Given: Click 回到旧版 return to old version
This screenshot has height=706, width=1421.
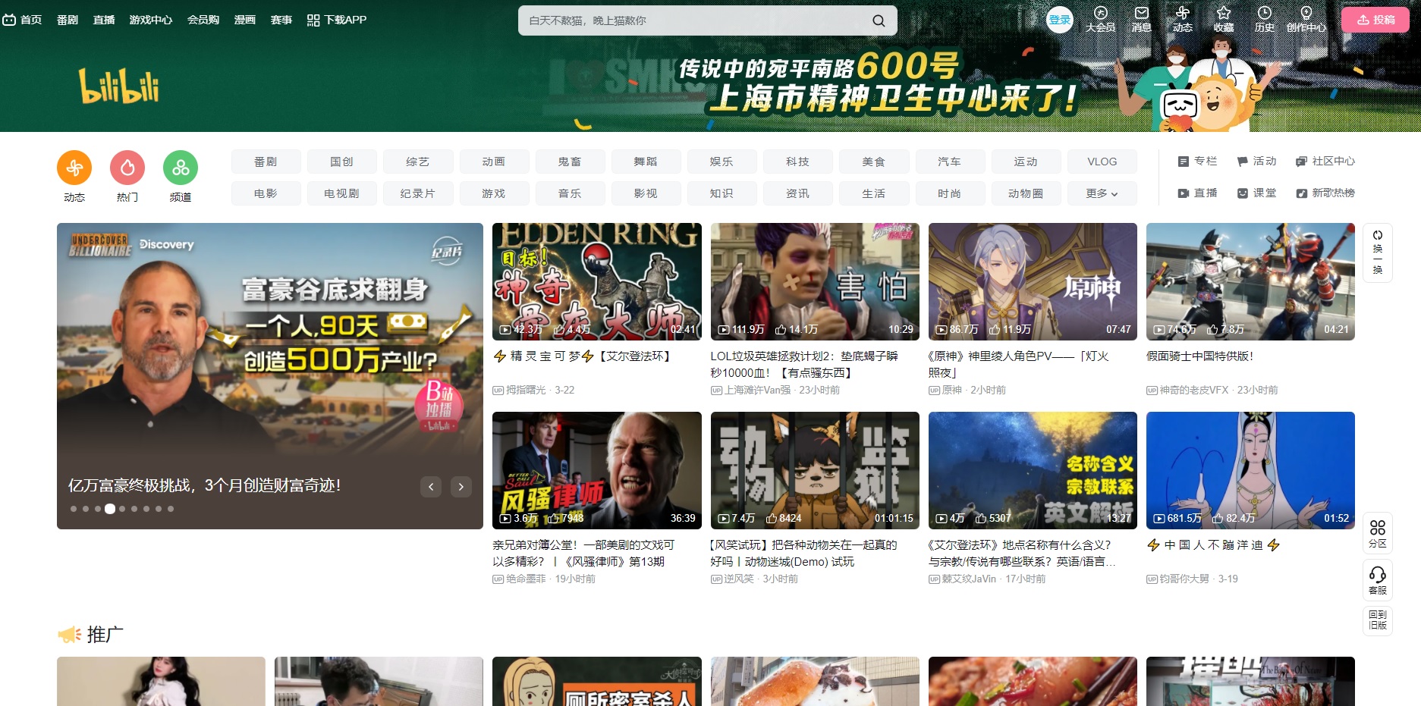Looking at the screenshot, I should tap(1377, 620).
